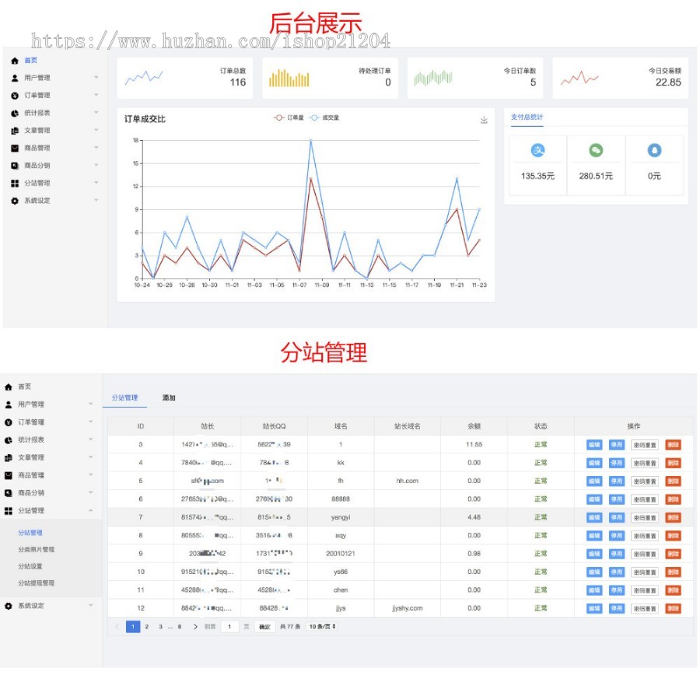Select the 支付总统计 tab
700x700 pixels.
click(x=527, y=117)
